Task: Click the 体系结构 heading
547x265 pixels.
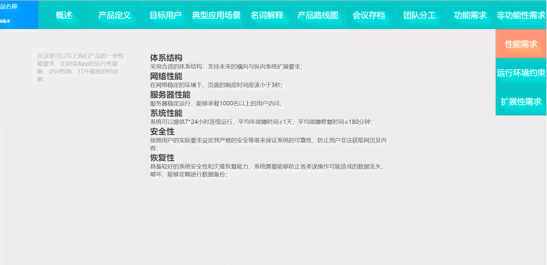Action: coord(166,58)
